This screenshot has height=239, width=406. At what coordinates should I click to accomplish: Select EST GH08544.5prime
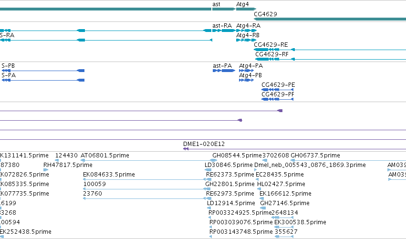pos(237,156)
